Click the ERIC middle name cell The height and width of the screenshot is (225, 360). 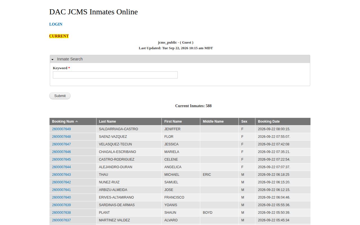click(x=219, y=175)
